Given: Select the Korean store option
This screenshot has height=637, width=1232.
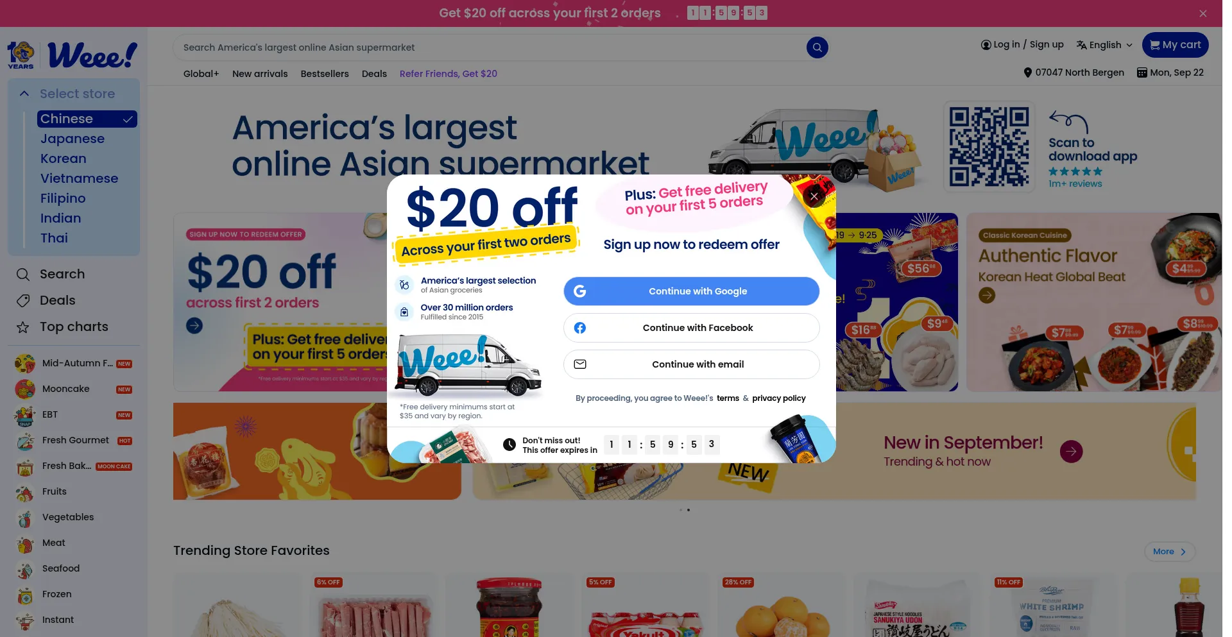Looking at the screenshot, I should point(64,159).
